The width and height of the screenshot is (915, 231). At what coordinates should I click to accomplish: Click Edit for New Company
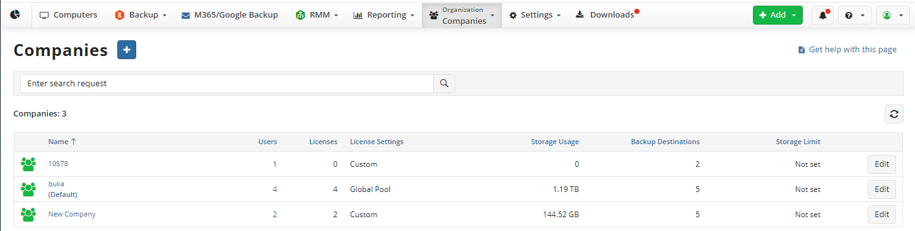coord(882,214)
